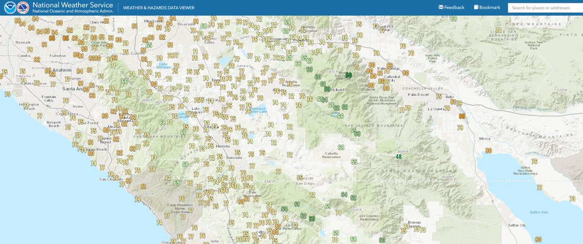Screen dimensions: 583x244
Task: Click the Norwalk city label
Action: click(x=23, y=43)
